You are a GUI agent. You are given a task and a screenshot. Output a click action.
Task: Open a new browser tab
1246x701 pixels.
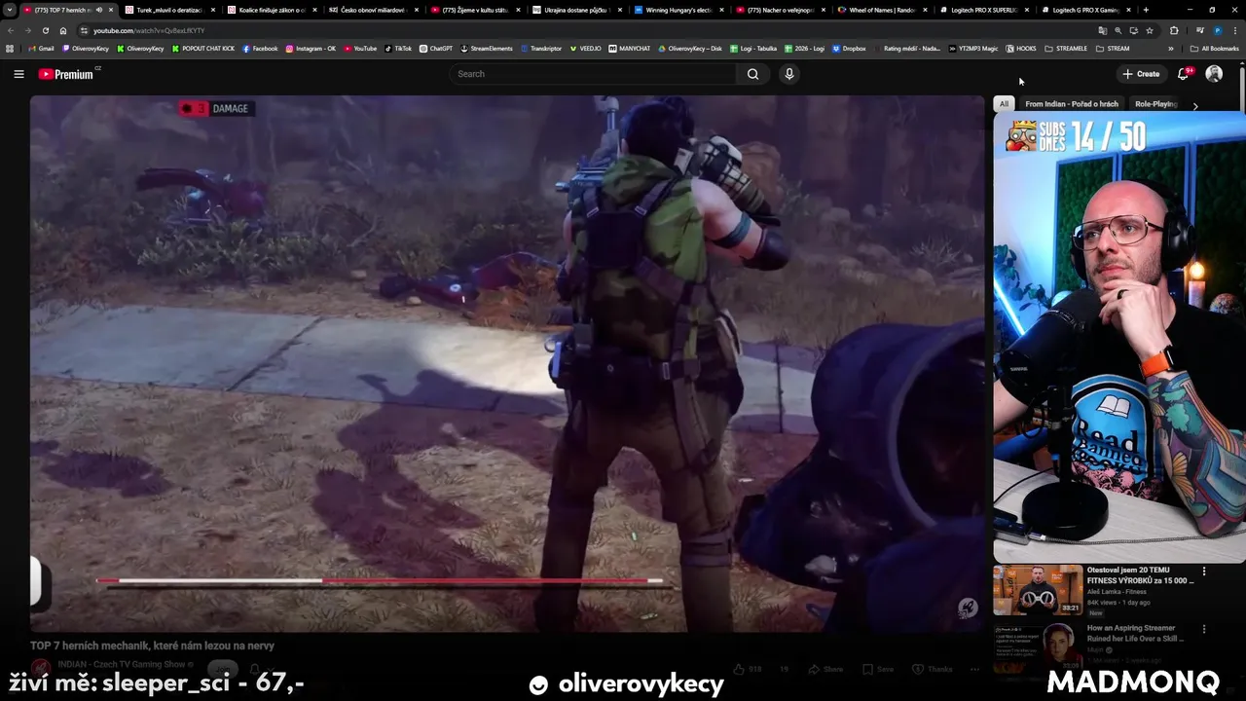coord(1146,10)
